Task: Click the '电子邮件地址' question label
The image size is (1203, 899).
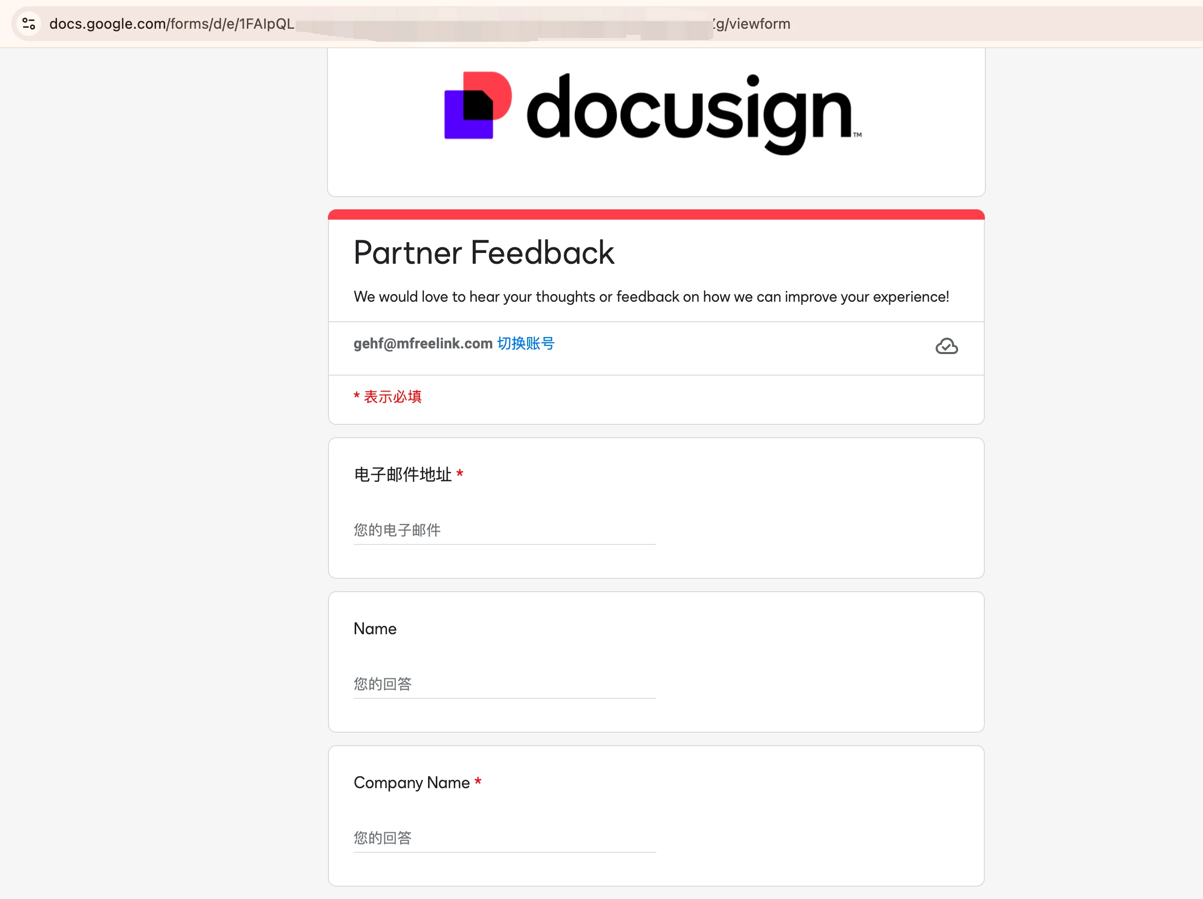Action: (403, 475)
